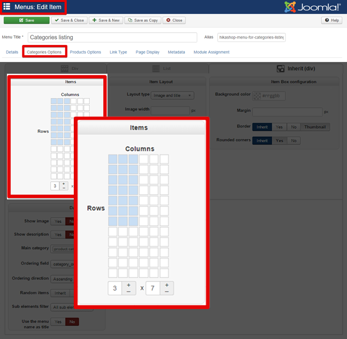
Task: Open Products Options tab
Action: (86, 52)
